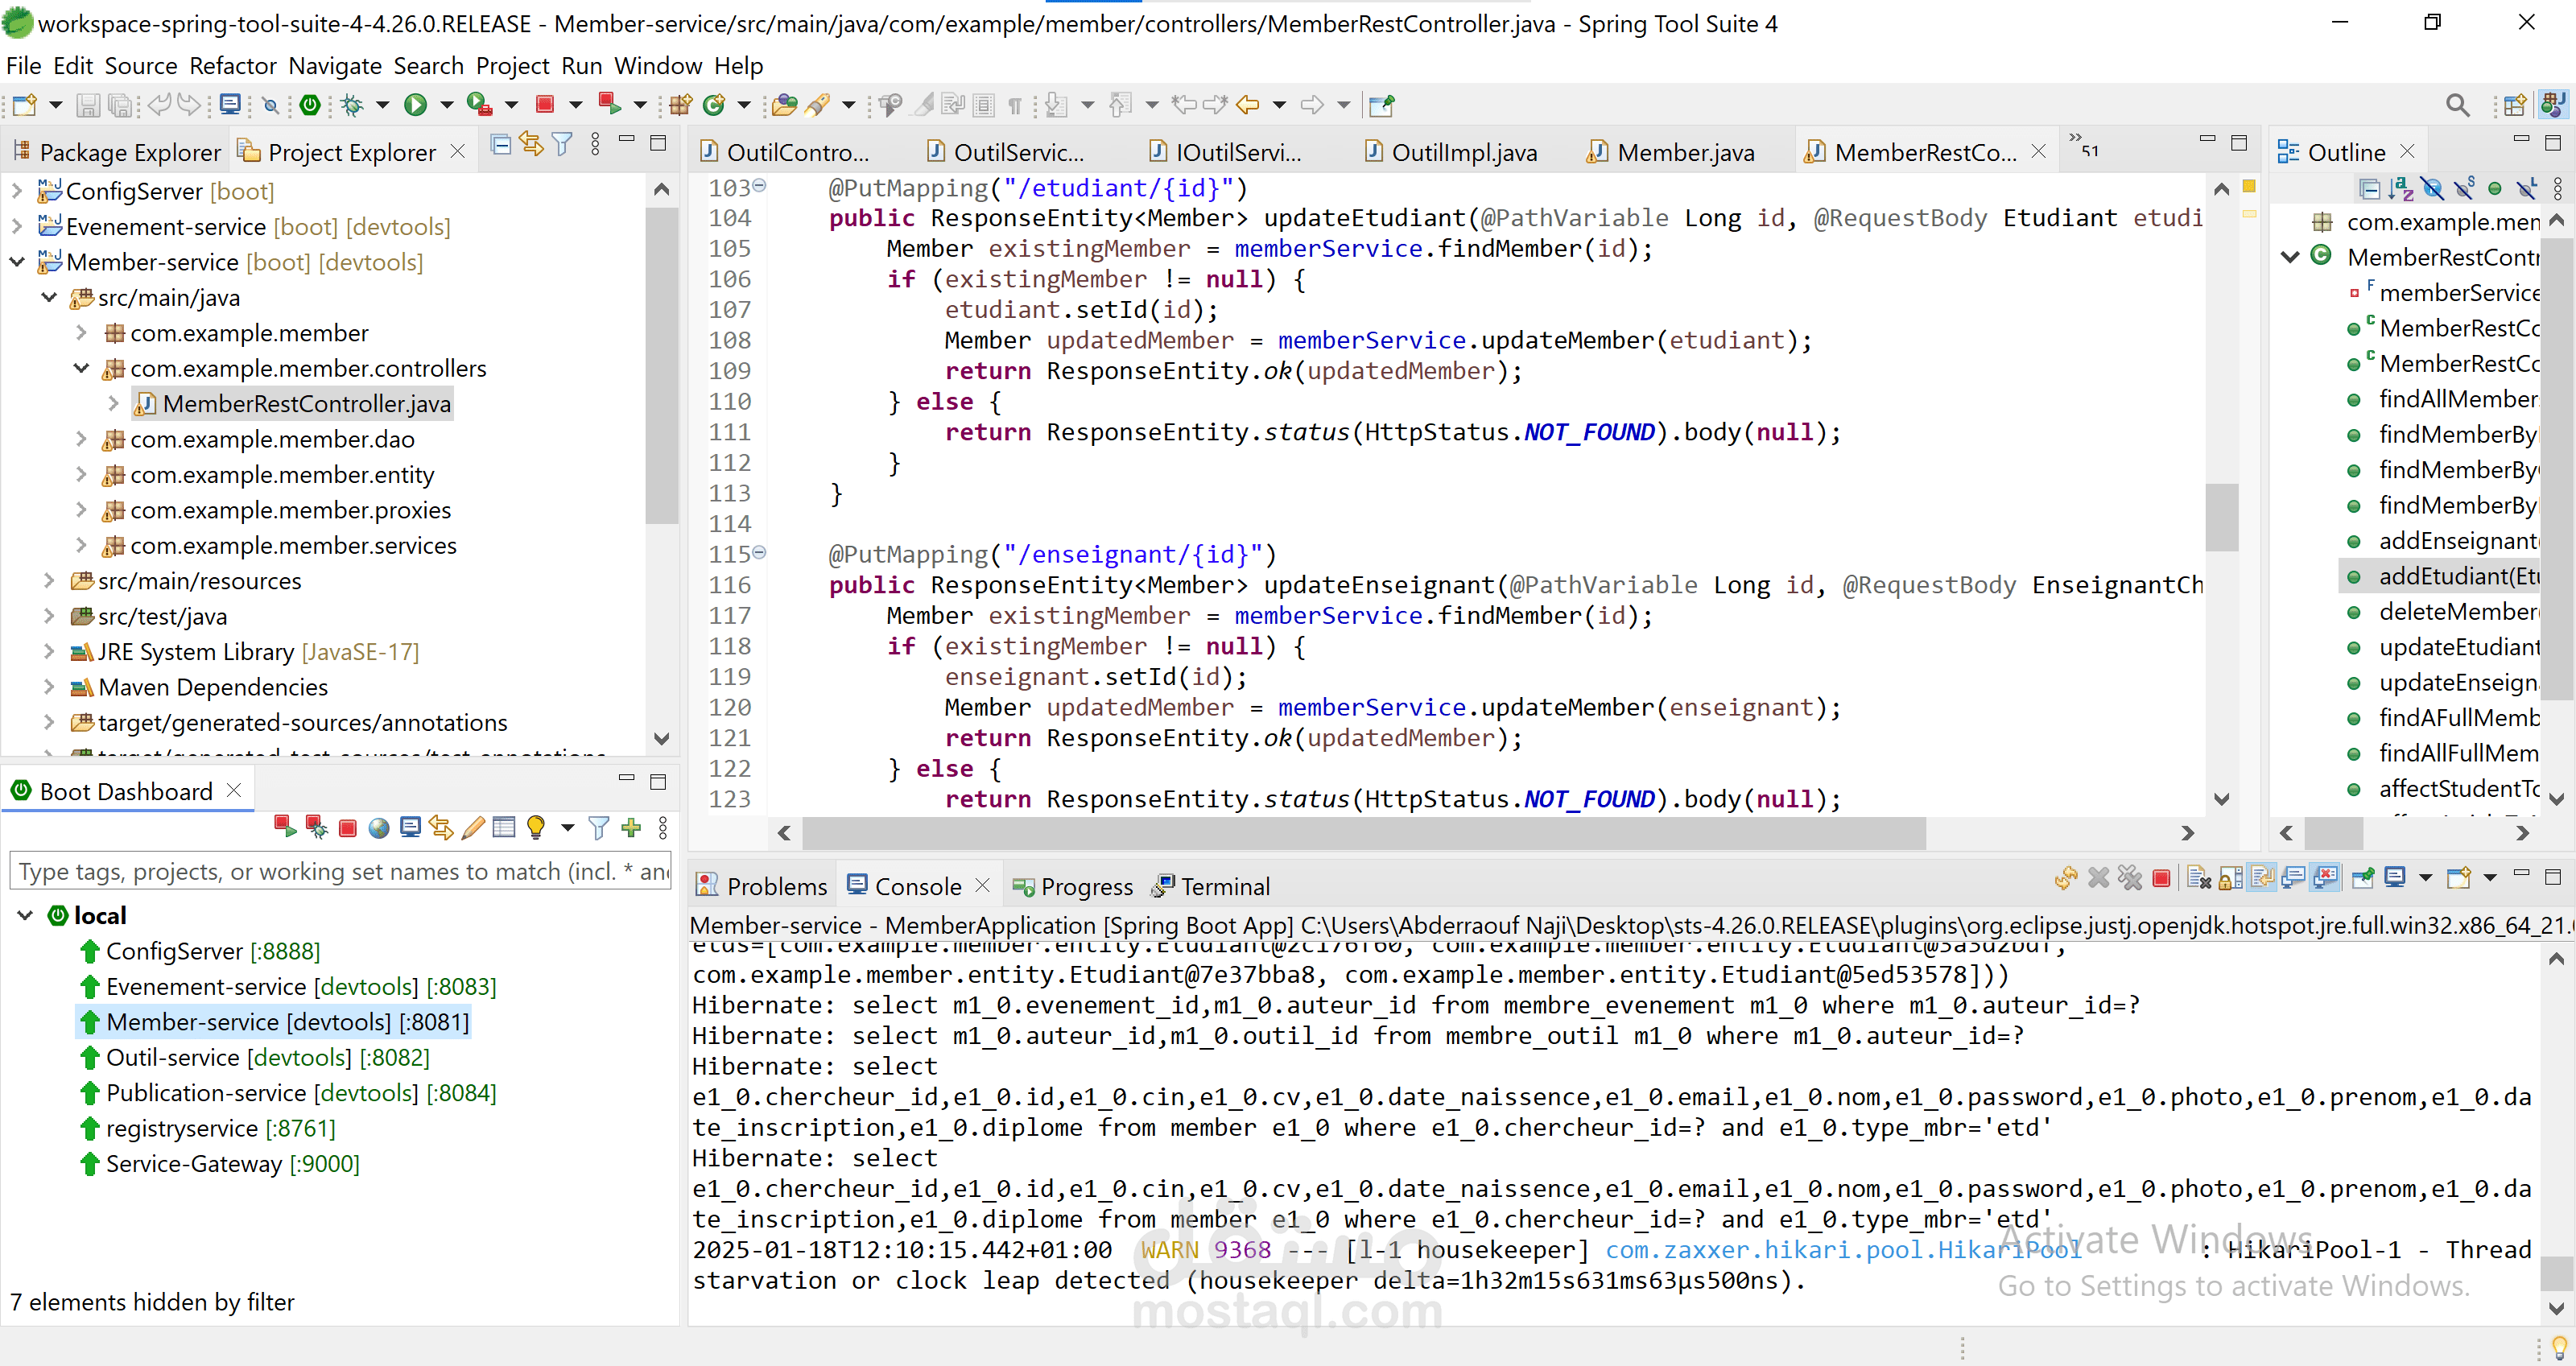
Task: Click the Boot Dashboard power icon in main toolbar
Action: click(310, 104)
